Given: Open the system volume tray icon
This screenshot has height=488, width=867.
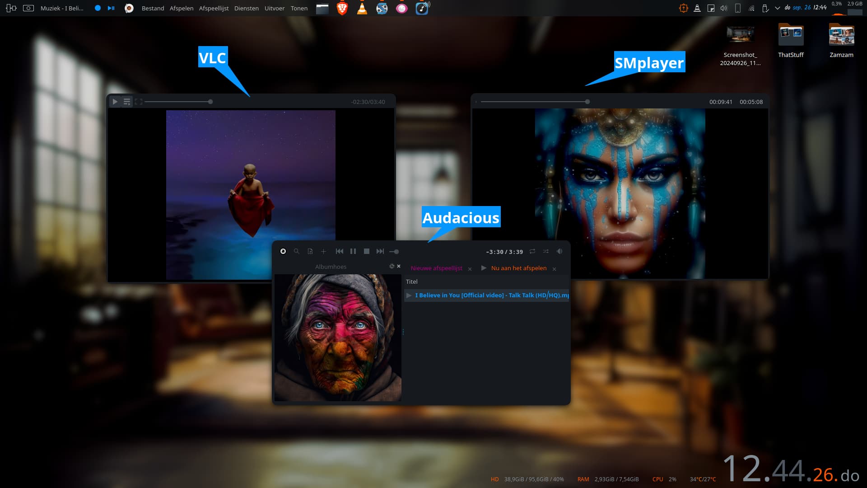Looking at the screenshot, I should (x=724, y=8).
